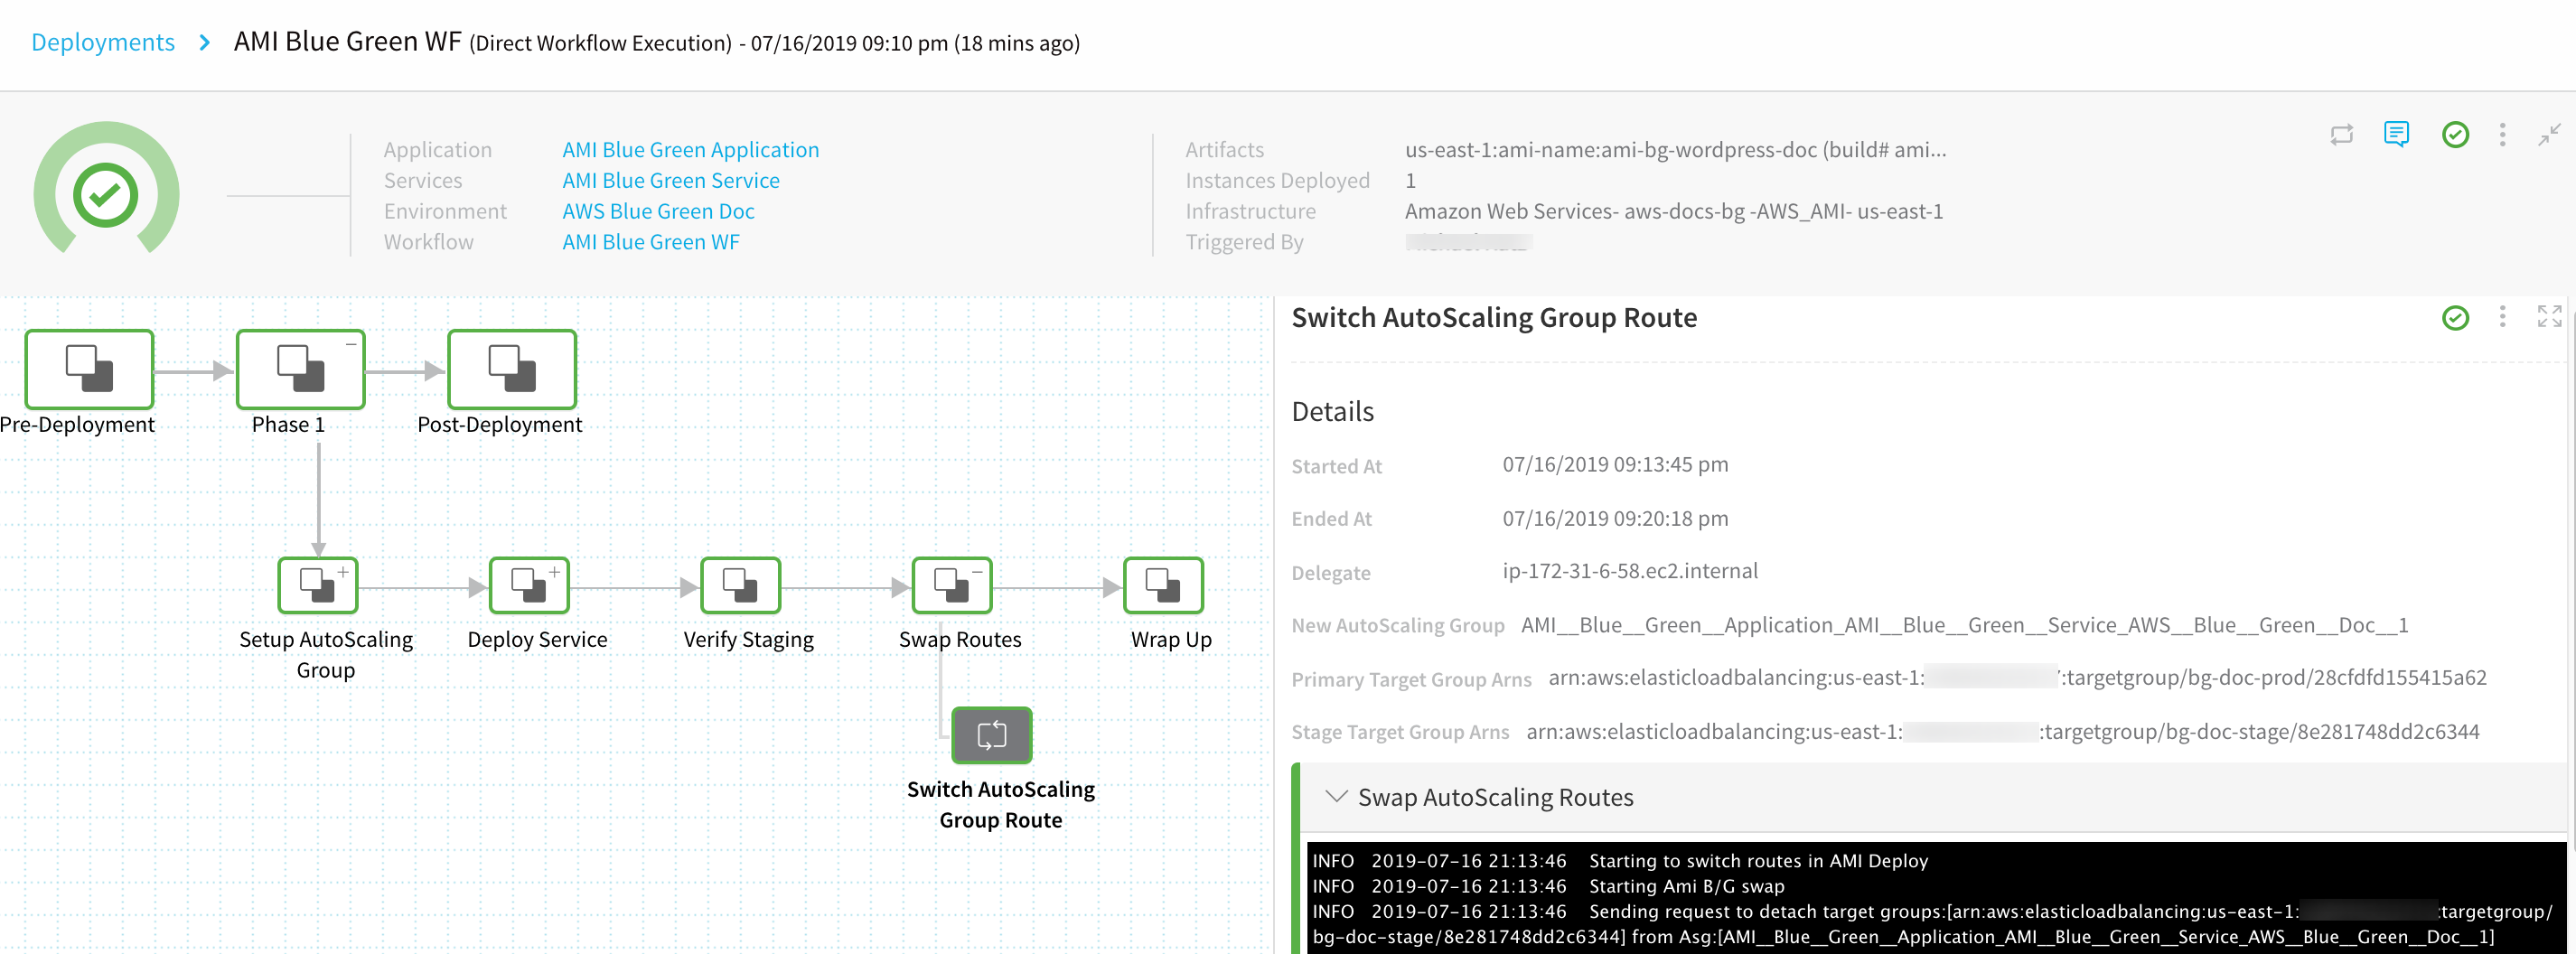The height and width of the screenshot is (954, 2576).
Task: Click the Instances Deployed value 1
Action: (1410, 181)
